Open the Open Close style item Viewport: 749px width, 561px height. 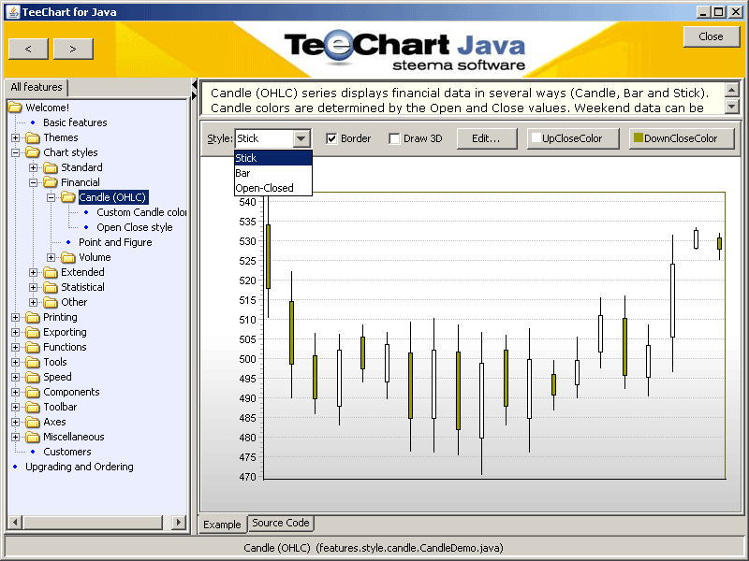point(135,227)
